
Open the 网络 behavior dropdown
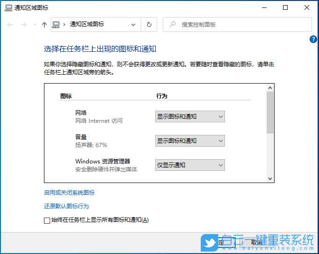click(190, 117)
